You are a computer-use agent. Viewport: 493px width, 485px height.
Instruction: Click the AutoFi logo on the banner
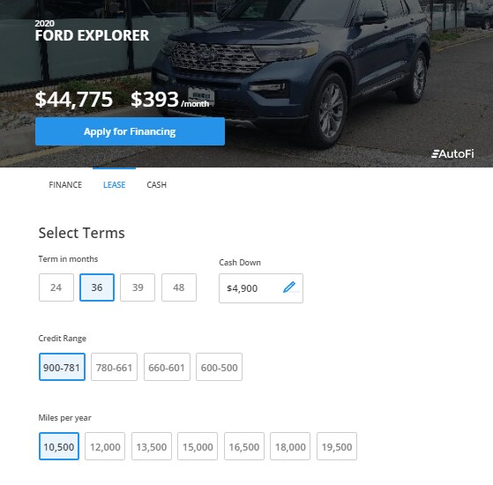click(x=452, y=154)
